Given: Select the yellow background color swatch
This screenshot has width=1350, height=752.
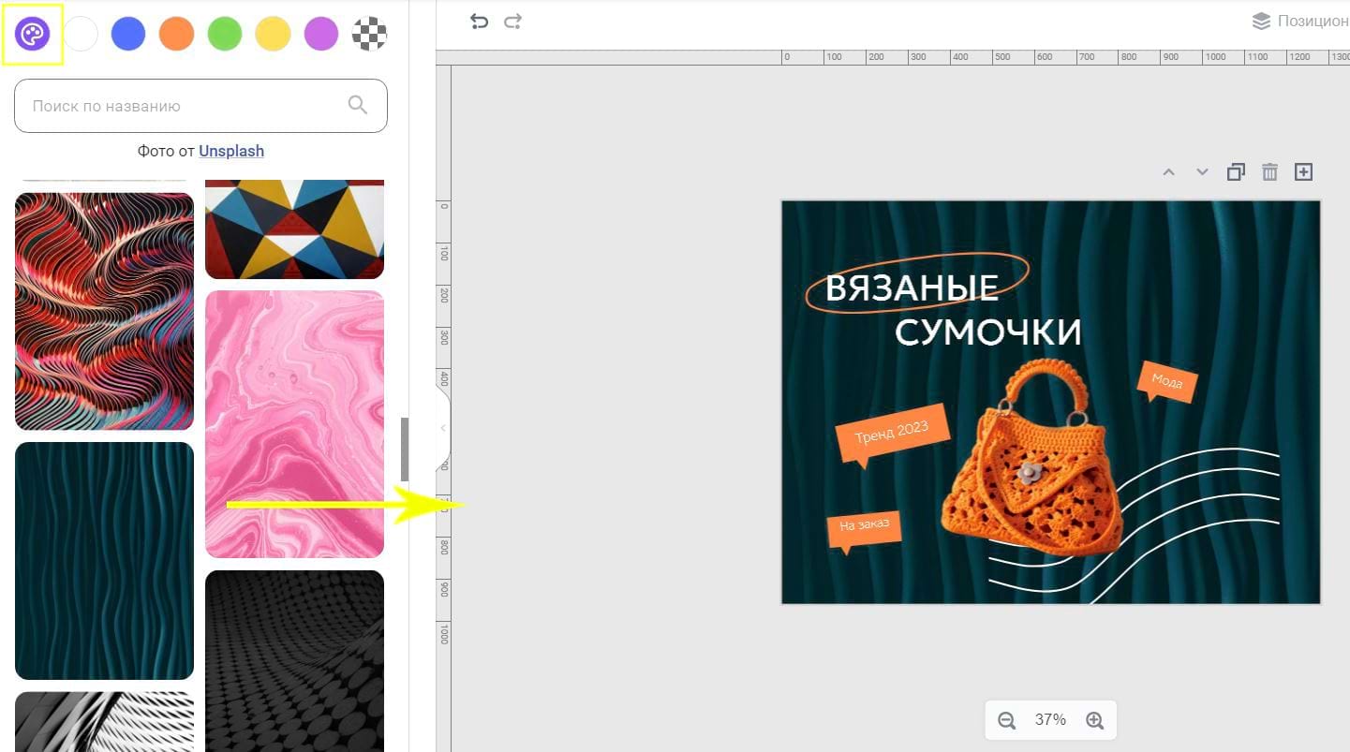Looking at the screenshot, I should 273,35.
